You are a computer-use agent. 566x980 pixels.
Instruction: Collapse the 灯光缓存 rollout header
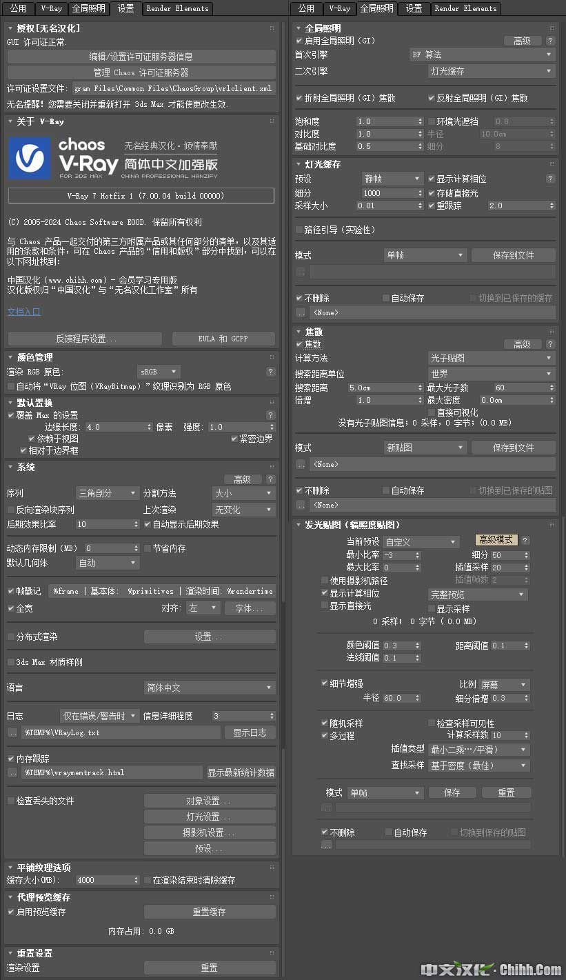point(323,164)
